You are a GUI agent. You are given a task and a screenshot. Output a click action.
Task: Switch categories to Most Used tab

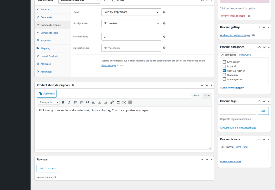point(245,55)
